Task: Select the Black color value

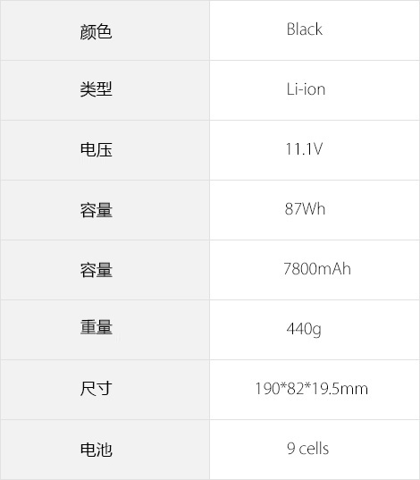Action: tap(315, 30)
